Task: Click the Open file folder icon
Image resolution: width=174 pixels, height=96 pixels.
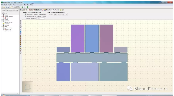Action: coord(4,7)
